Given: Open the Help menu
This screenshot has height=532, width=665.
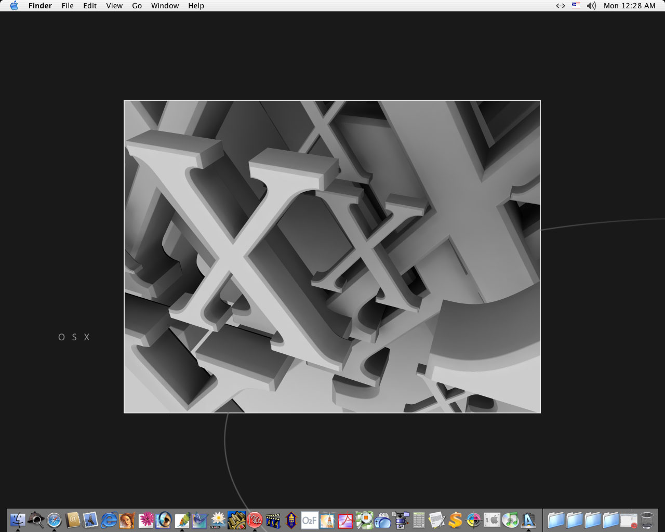Looking at the screenshot, I should [196, 6].
